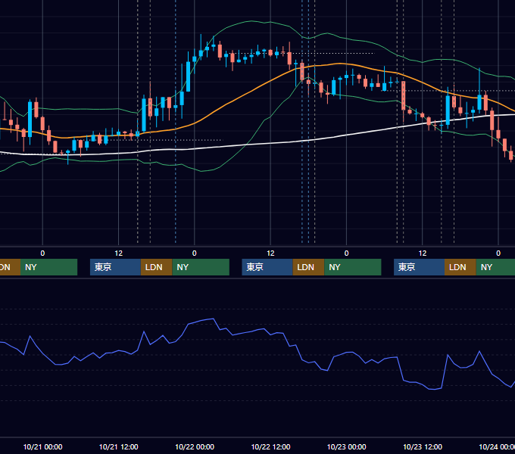This screenshot has height=454, width=515.
Task: Click the 東京 session block on 10/22
Action: click(x=267, y=267)
